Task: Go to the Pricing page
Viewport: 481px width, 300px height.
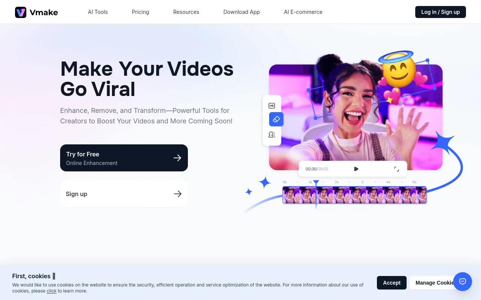Action: coord(140,12)
